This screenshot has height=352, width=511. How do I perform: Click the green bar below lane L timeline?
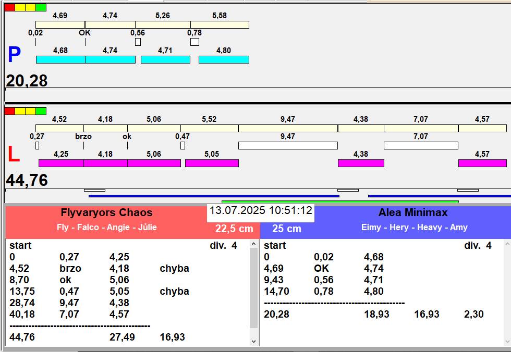(340, 202)
